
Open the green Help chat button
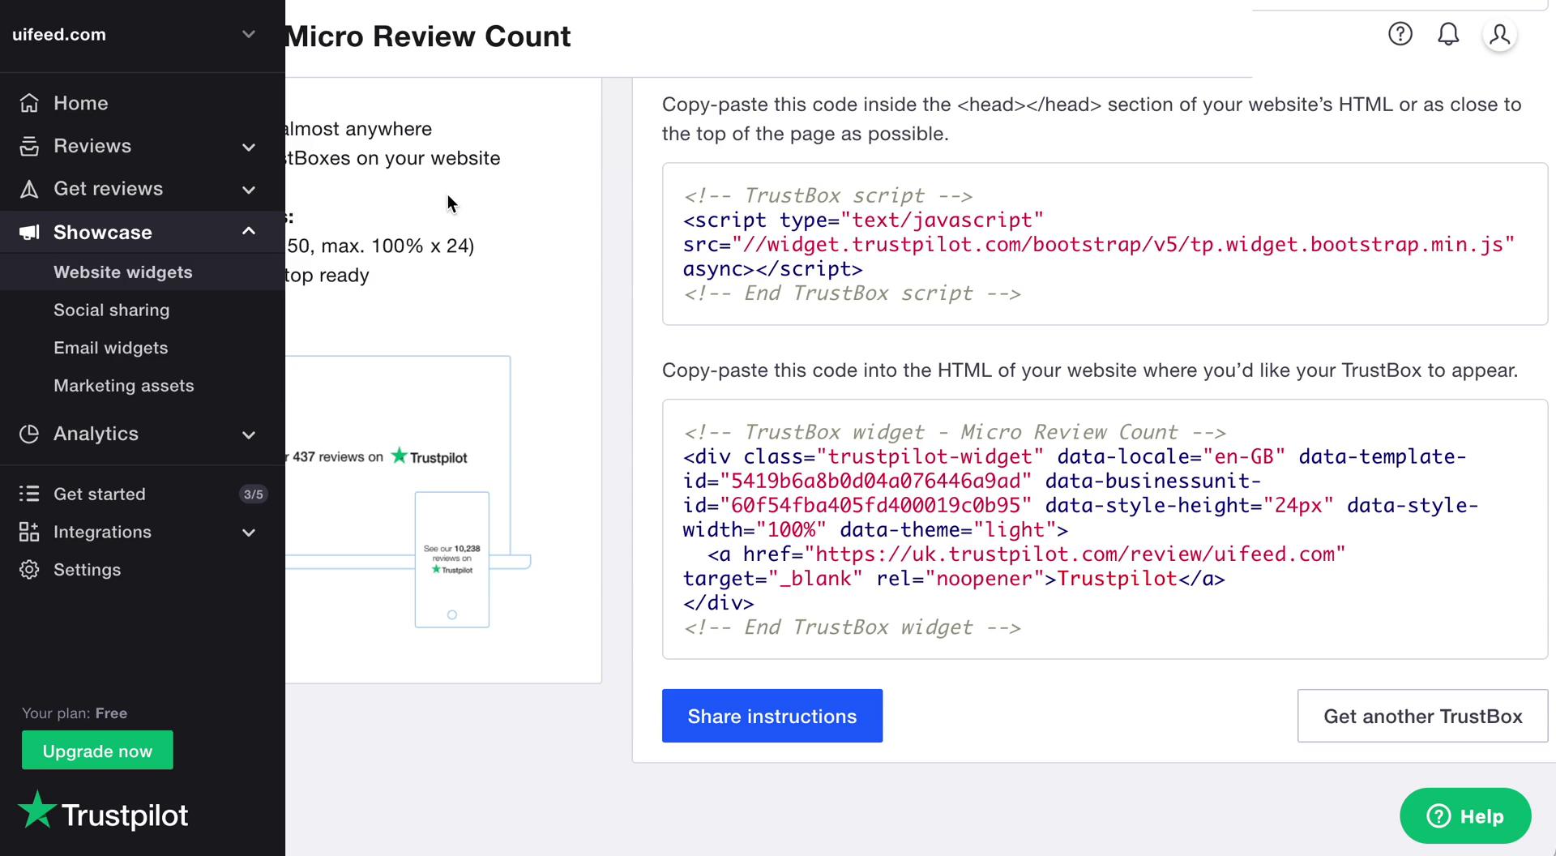pyautogui.click(x=1465, y=816)
